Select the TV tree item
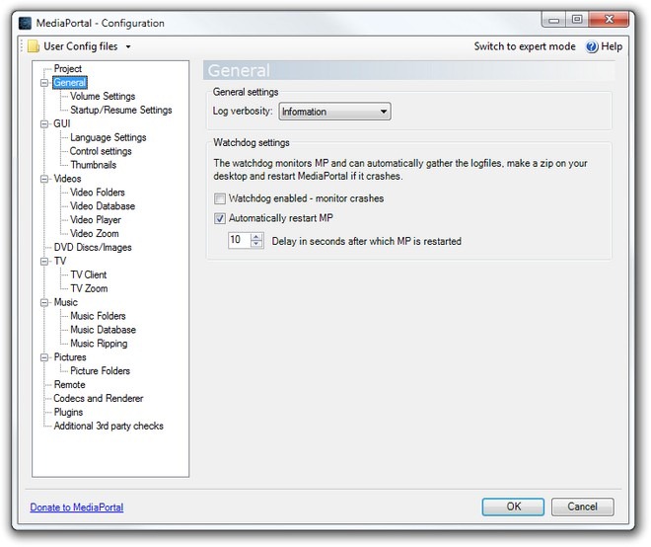Image resolution: width=651 pixels, height=547 pixels. [60, 261]
